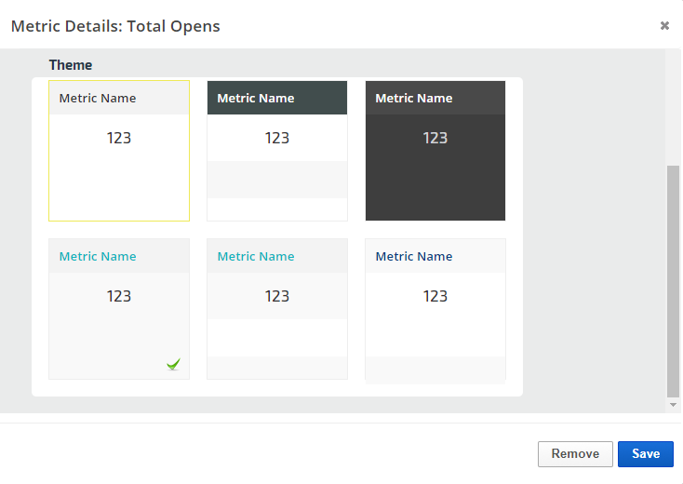683x484 pixels.
Task: Click the 'Metric Details: Total Opens' title
Action: coord(115,26)
